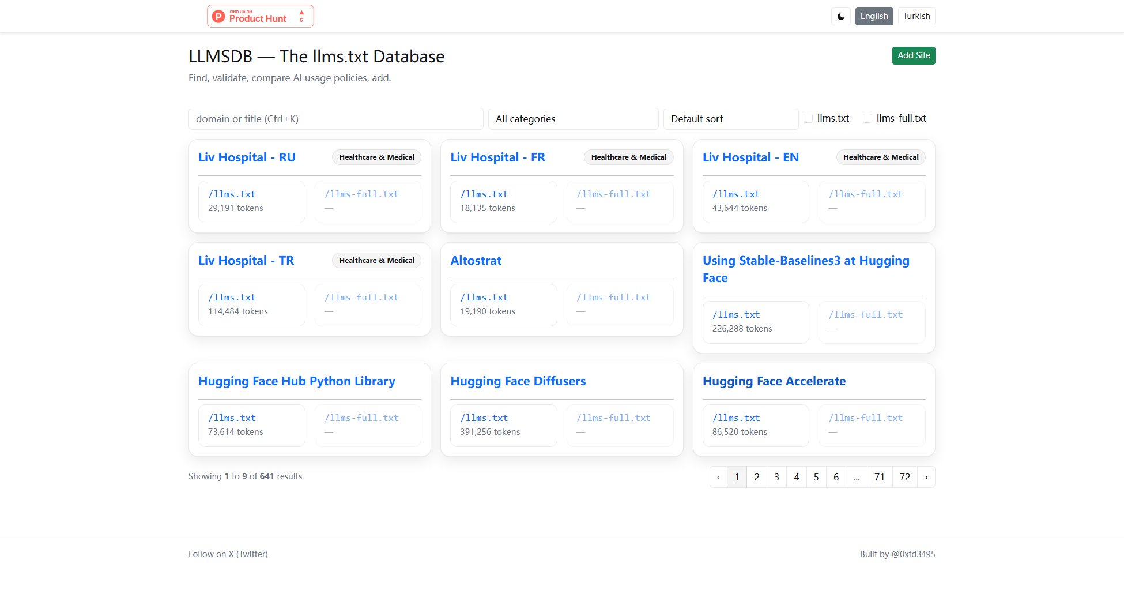1124x594 pixels.
Task: Open Liv Hospital - EN title link
Action: tap(750, 157)
